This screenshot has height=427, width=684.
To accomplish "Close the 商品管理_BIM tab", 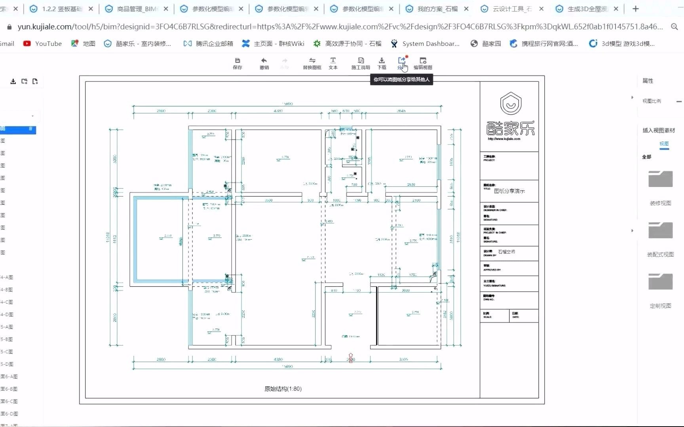I will [166, 9].
